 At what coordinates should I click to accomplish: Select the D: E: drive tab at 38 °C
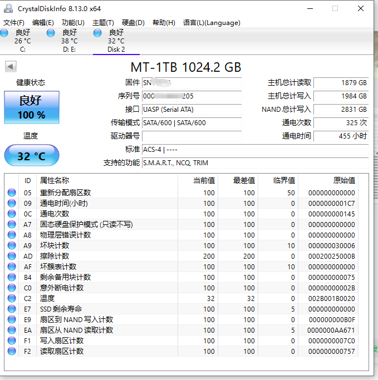(70, 41)
